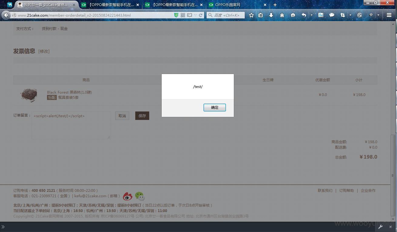Click the /test/ alert message text
Screen dimensions: 397x232
(x=198, y=87)
